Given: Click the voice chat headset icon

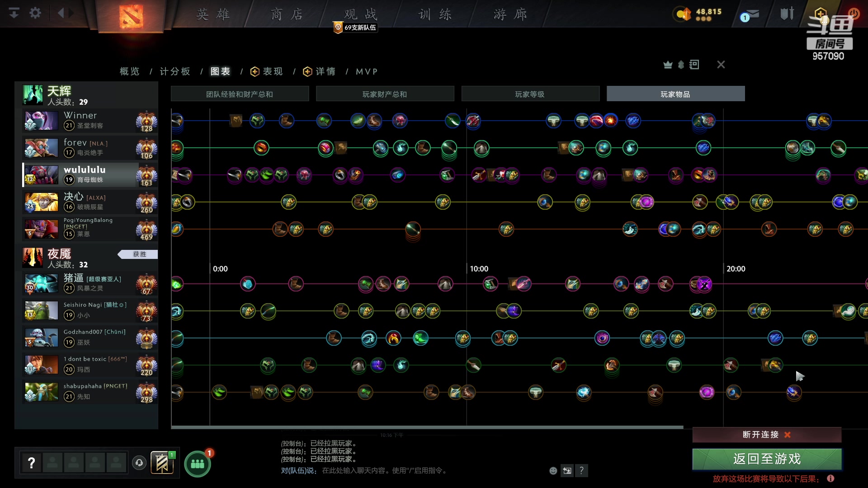Looking at the screenshot, I should click(139, 463).
